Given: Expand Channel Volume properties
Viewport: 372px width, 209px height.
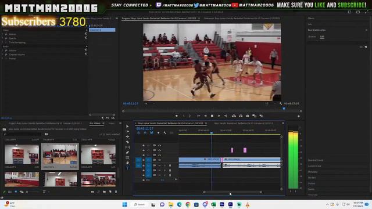Looking at the screenshot, I should pyautogui.click(x=3, y=55).
